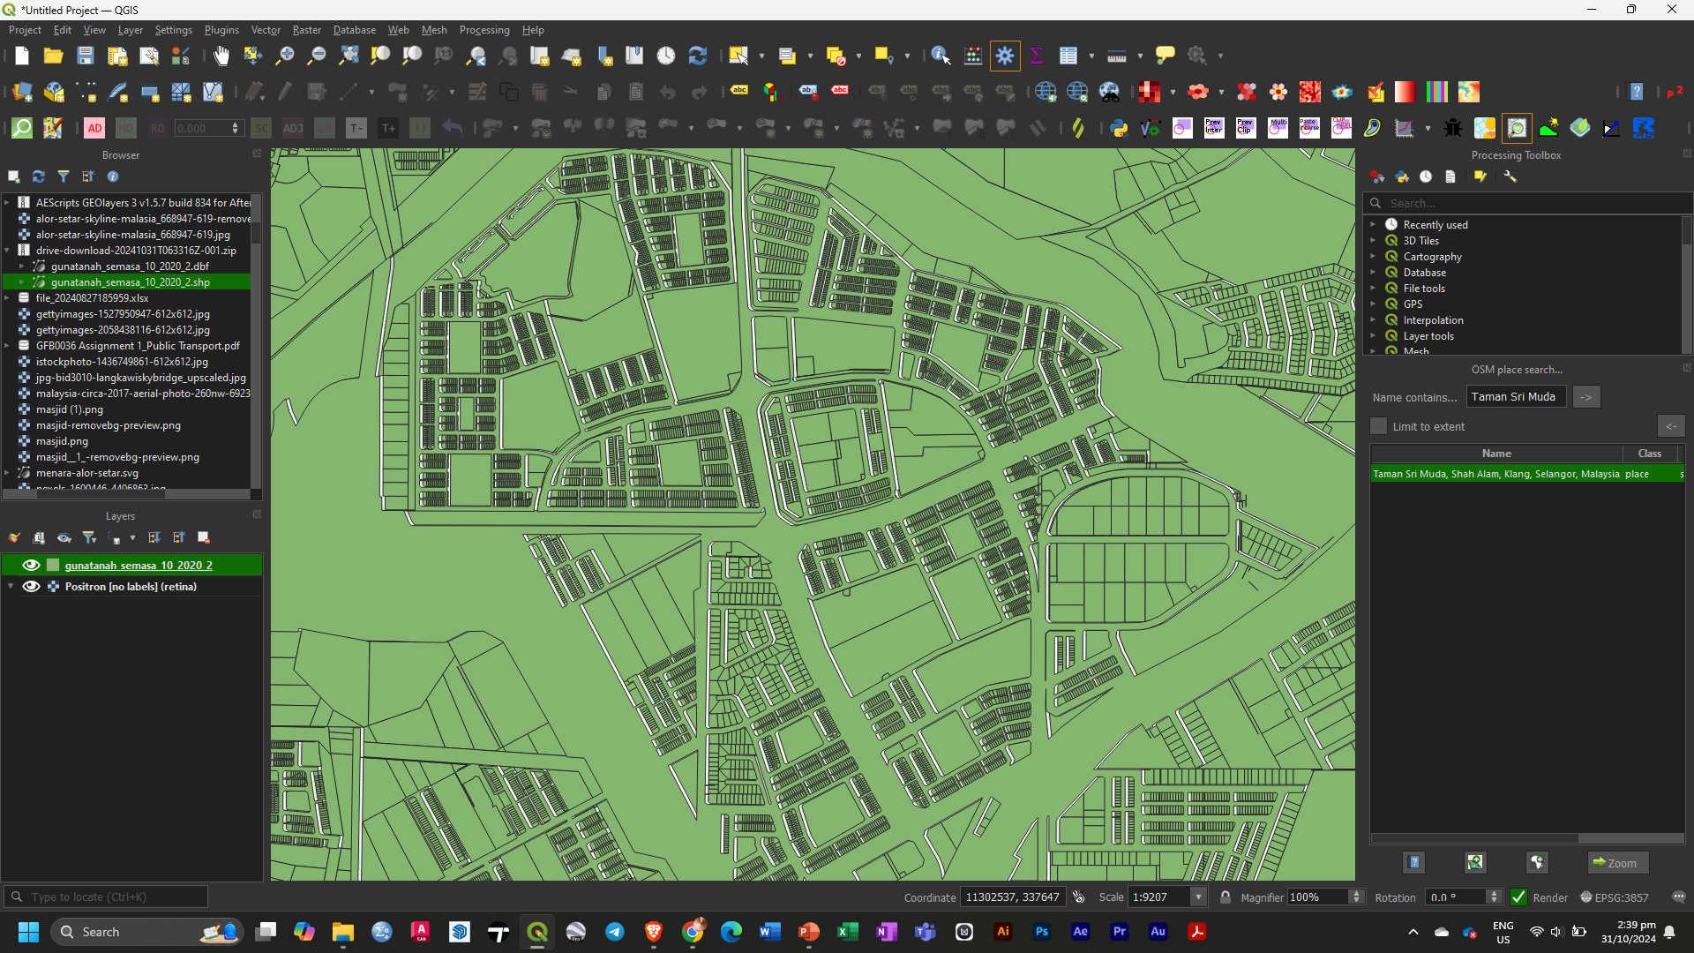Open the Plugins menu
Image resolution: width=1694 pixels, height=953 pixels.
(x=219, y=29)
